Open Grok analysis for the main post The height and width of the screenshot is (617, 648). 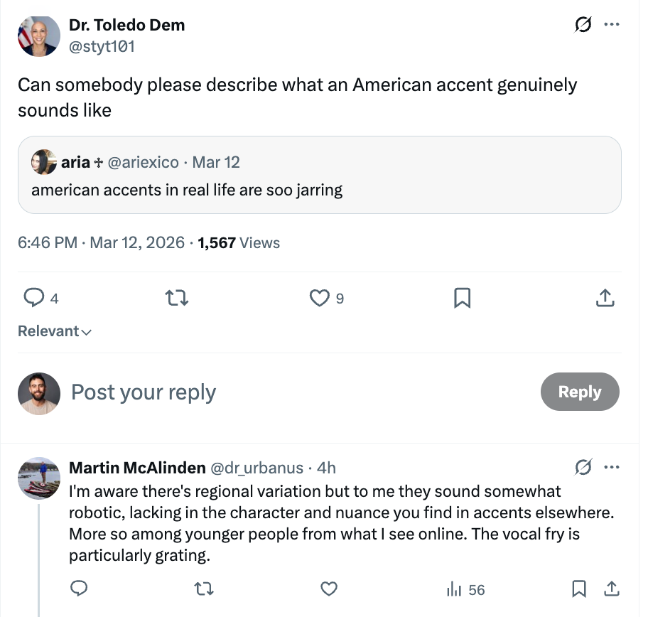[583, 25]
